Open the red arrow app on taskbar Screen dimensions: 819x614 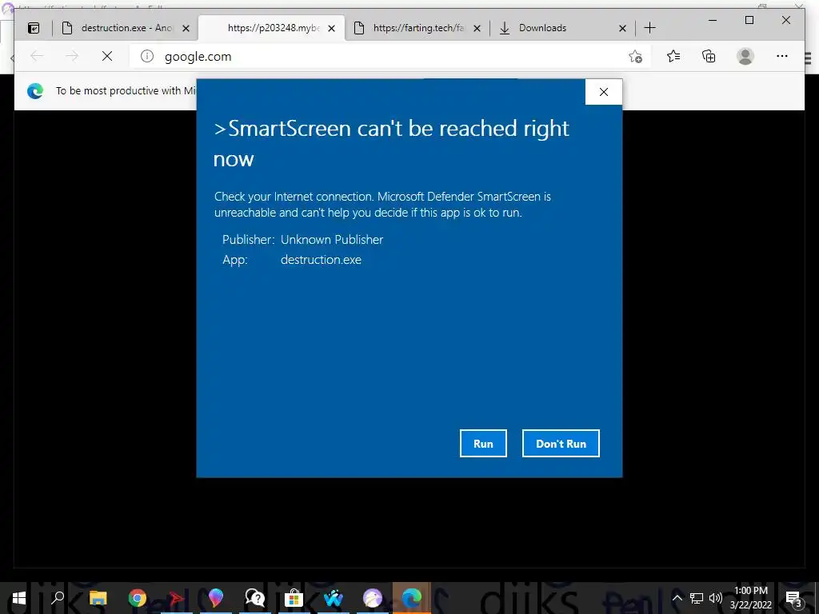(177, 598)
